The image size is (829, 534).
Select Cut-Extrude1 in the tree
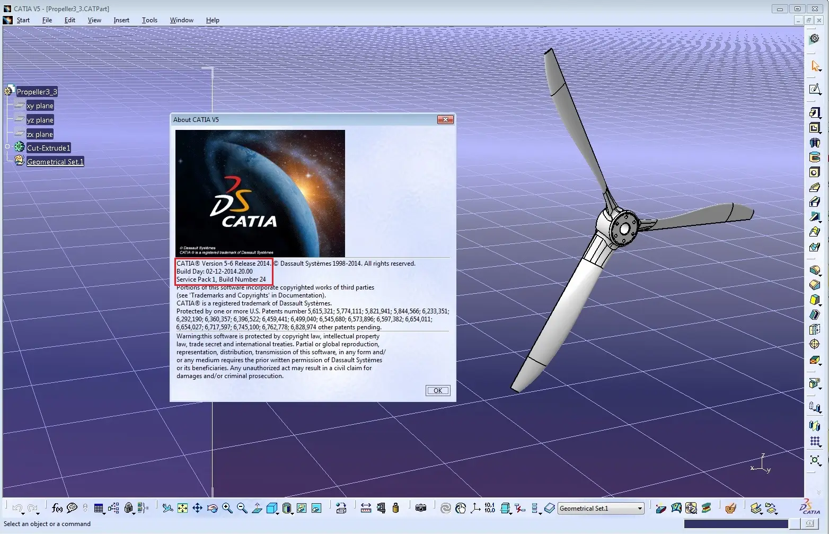(48, 148)
